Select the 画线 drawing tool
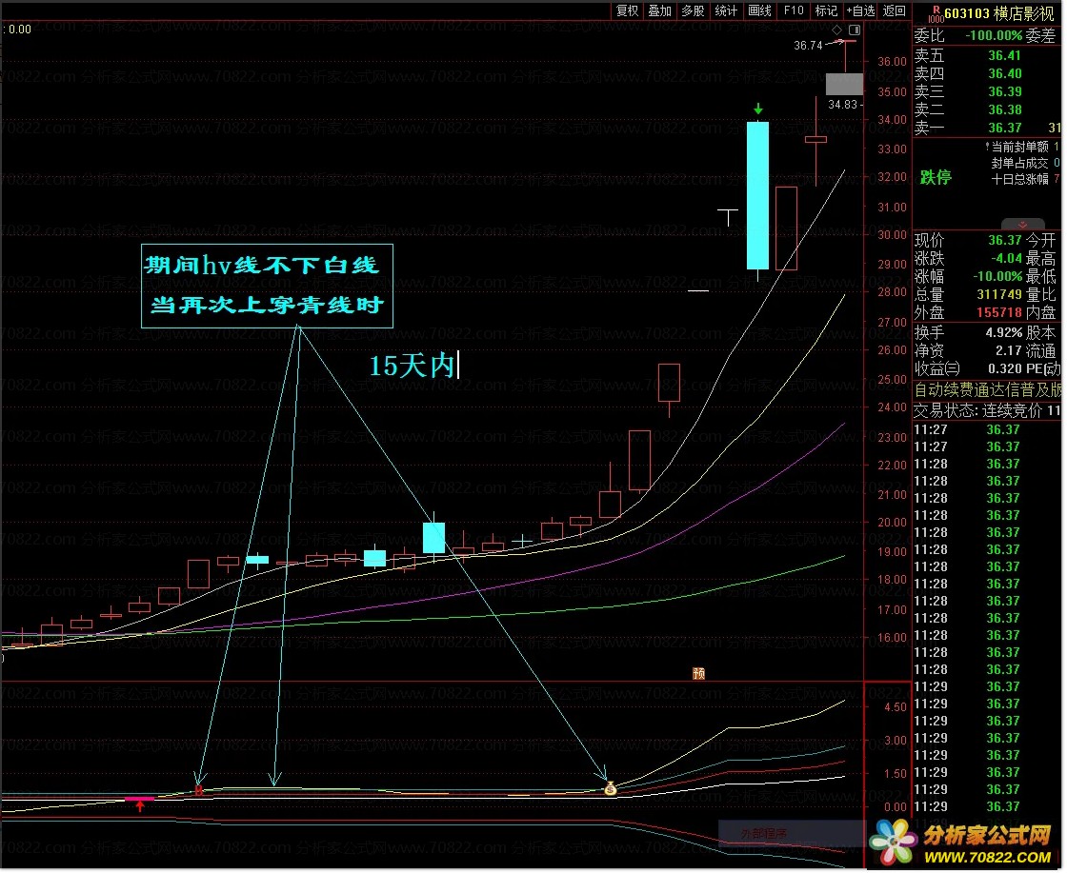 click(759, 10)
